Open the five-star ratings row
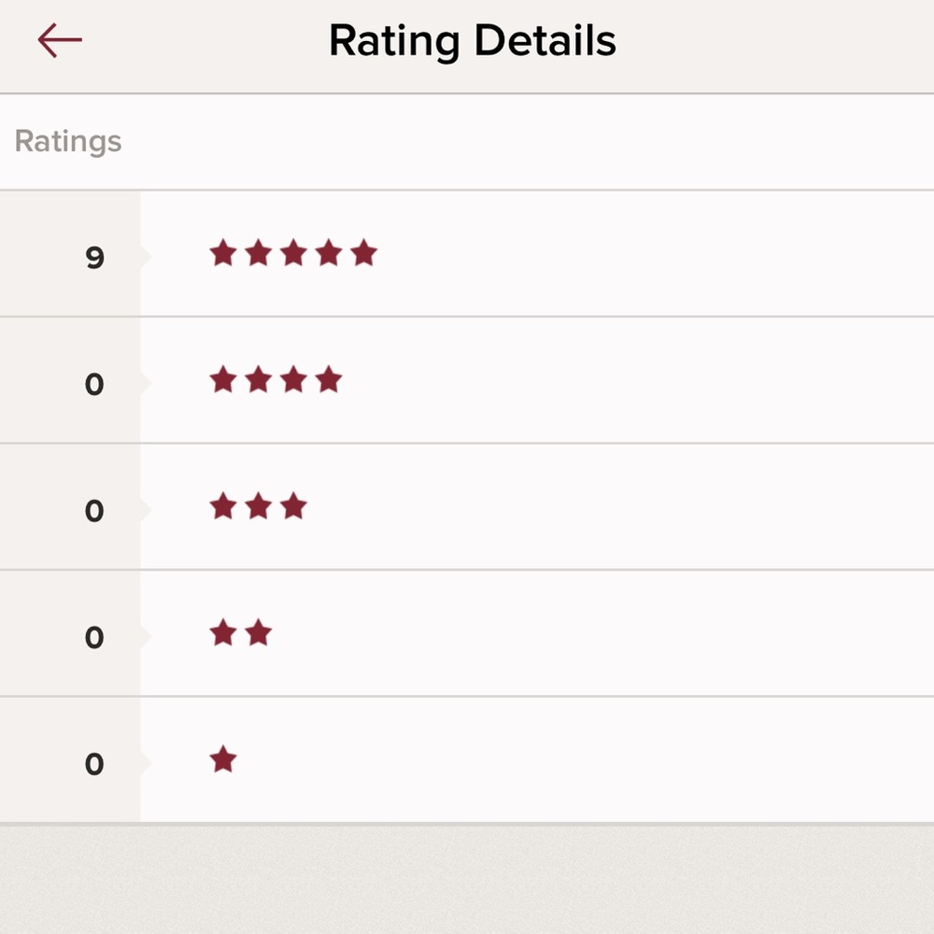This screenshot has width=934, height=934. [x=467, y=254]
